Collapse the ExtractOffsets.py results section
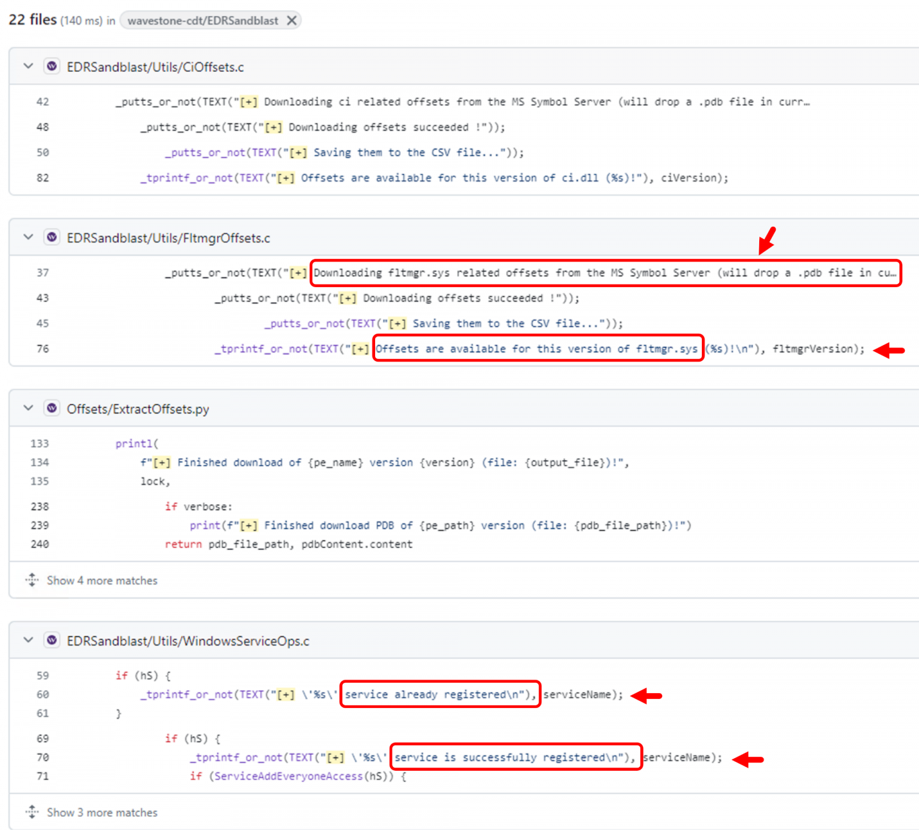Viewport: 919px width, 830px height. (28, 408)
